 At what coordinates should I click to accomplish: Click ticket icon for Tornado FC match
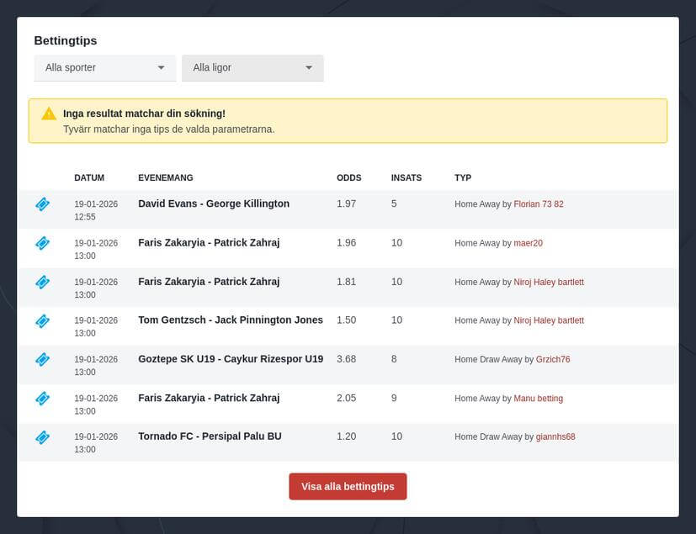42,436
